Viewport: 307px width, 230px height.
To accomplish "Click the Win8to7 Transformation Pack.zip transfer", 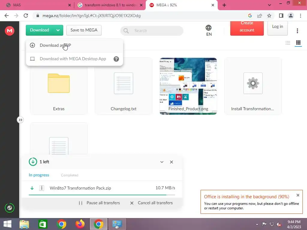I will [102, 188].
